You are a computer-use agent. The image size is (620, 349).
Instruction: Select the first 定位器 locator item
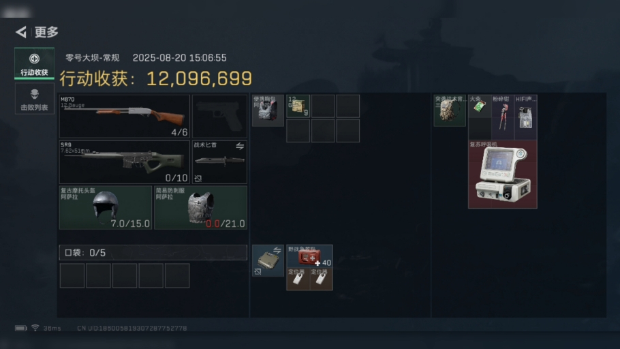[298, 279]
